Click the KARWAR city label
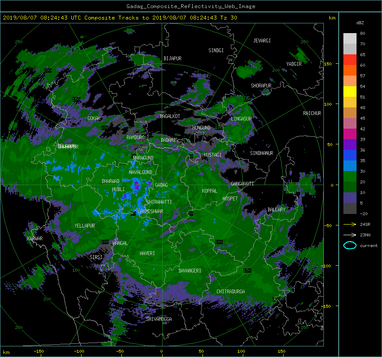This screenshot has height=357, width=382. coord(35,238)
